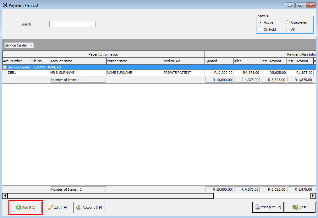Click the Patient Information band header
Viewport: 318px width, 218px height.
tap(103, 54)
